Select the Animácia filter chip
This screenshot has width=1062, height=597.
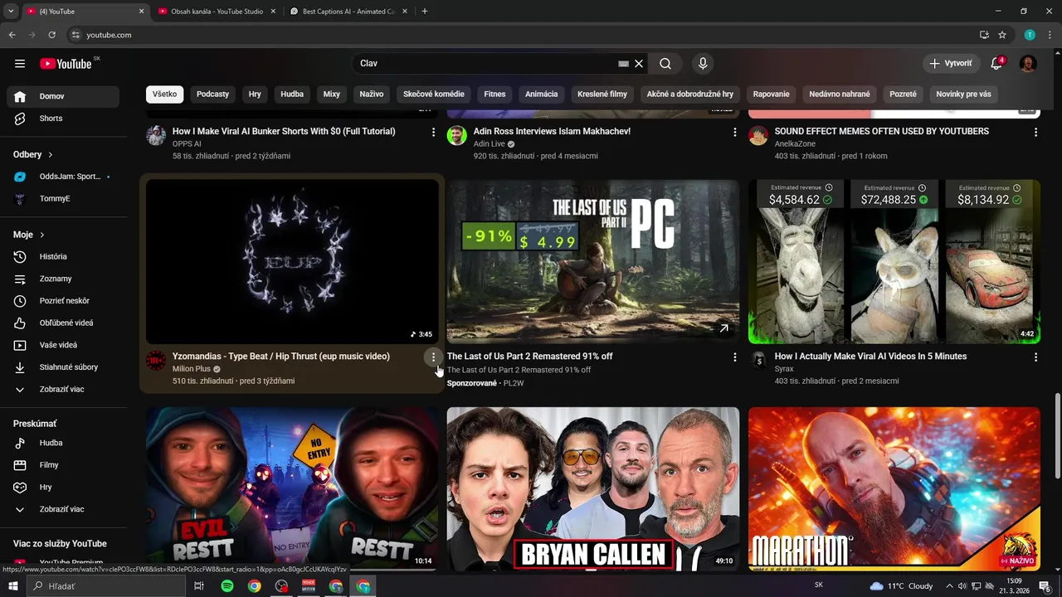[x=541, y=95]
